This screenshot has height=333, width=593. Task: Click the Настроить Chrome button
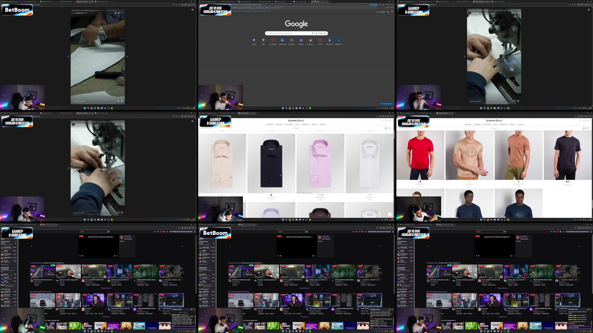coord(386,104)
